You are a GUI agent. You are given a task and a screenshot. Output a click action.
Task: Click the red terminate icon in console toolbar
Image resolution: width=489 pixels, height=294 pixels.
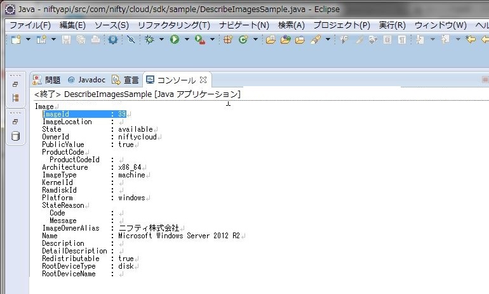coord(485,80)
